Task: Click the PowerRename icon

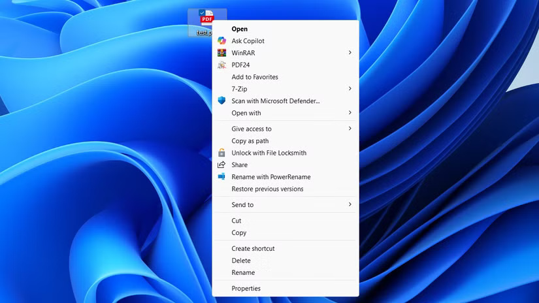Action: point(222,177)
